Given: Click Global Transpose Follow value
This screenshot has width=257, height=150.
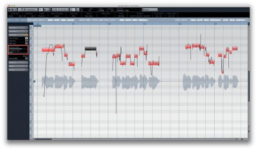Looking at the screenshot, I should coord(57,16).
